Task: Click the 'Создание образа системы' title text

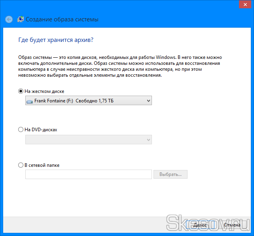Action: (61, 19)
